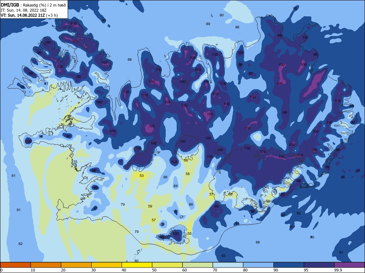Click the 20–30 color scale segment

pos(76,265)
